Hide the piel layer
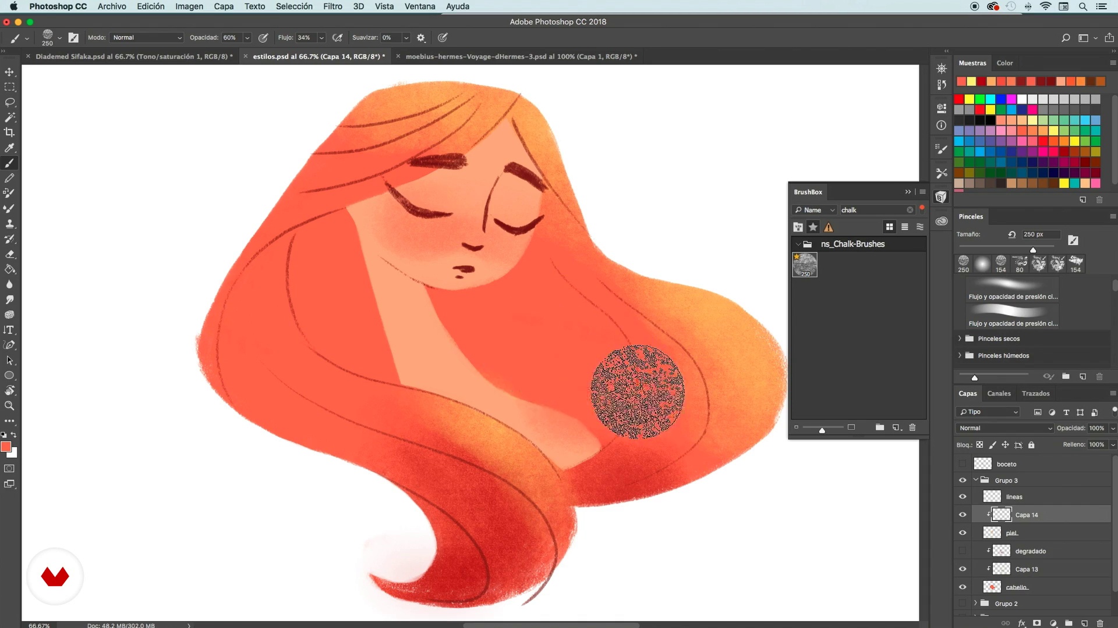 point(963,533)
